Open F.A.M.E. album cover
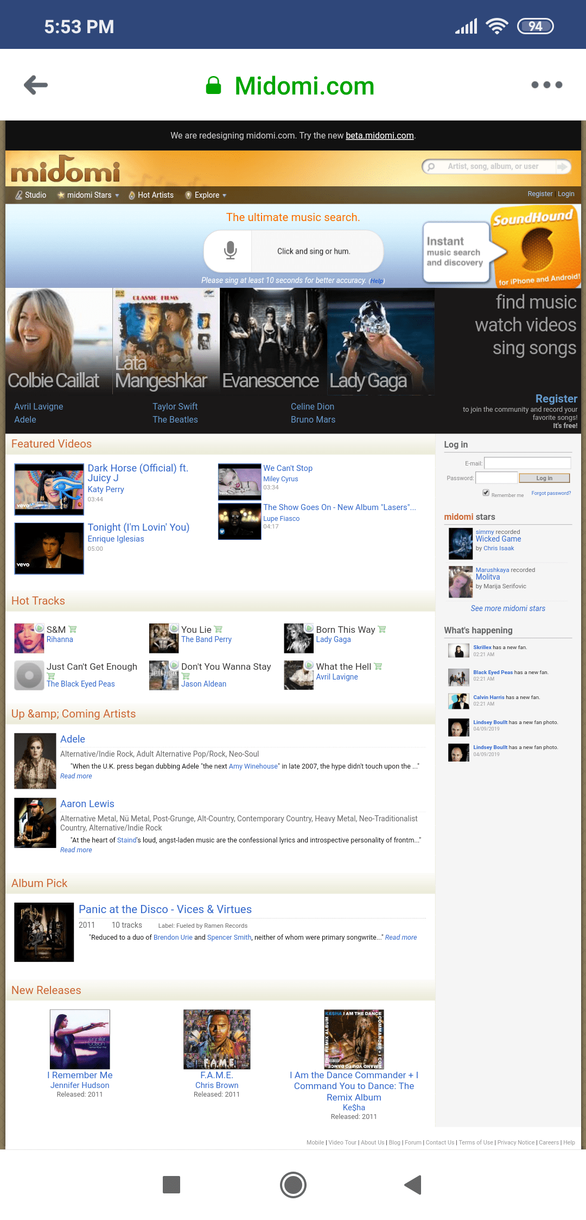The image size is (586, 1220). [217, 1039]
